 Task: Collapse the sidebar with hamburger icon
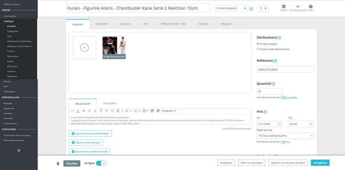19,150
